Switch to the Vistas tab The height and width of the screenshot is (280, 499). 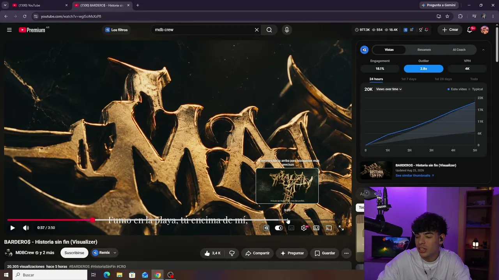pos(389,50)
